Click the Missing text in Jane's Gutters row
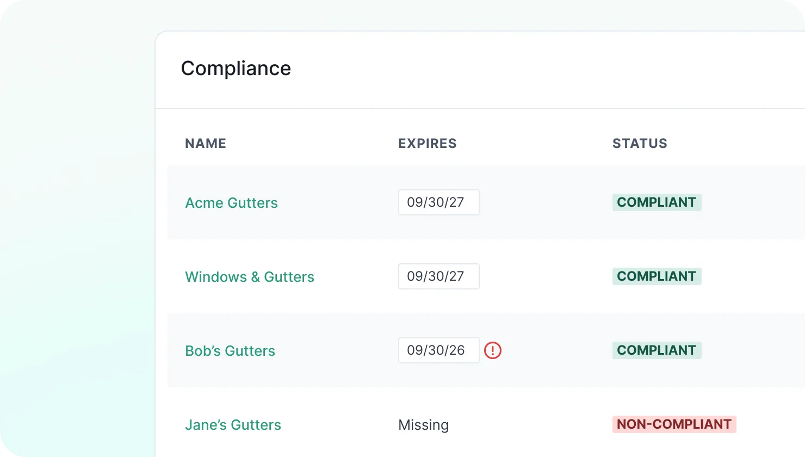The height and width of the screenshot is (457, 805). [424, 425]
